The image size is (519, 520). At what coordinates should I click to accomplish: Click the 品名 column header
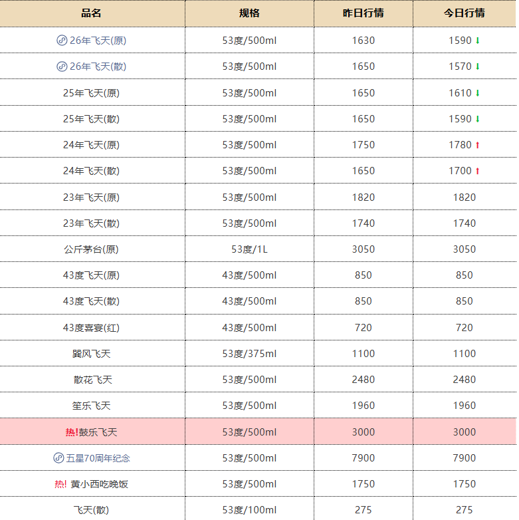coord(91,13)
